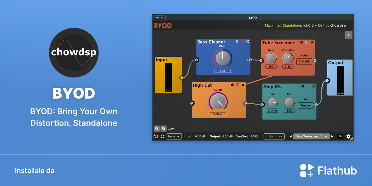Open High Cut module settings gear
The height and width of the screenshot is (186, 372).
point(232,85)
